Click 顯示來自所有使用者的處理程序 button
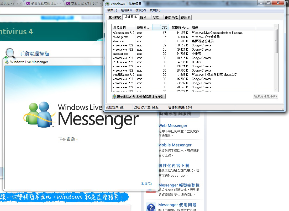Viewport: 289px width, 211px height. (139, 96)
